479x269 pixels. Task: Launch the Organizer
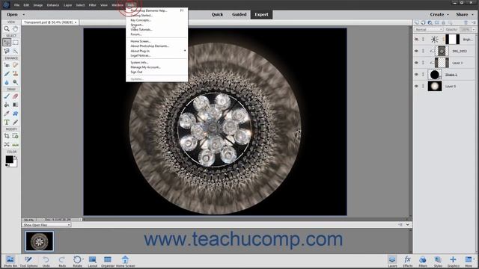(108, 262)
